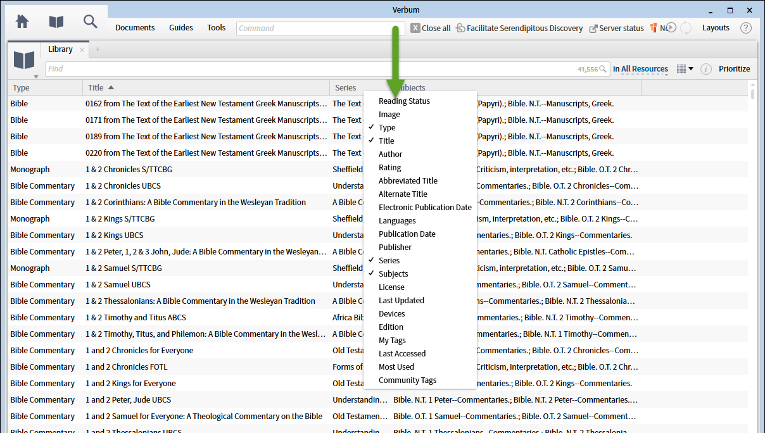Select '1 and 2 Chronicles FOTL' row
This screenshot has height=433, width=765.
coord(377,367)
